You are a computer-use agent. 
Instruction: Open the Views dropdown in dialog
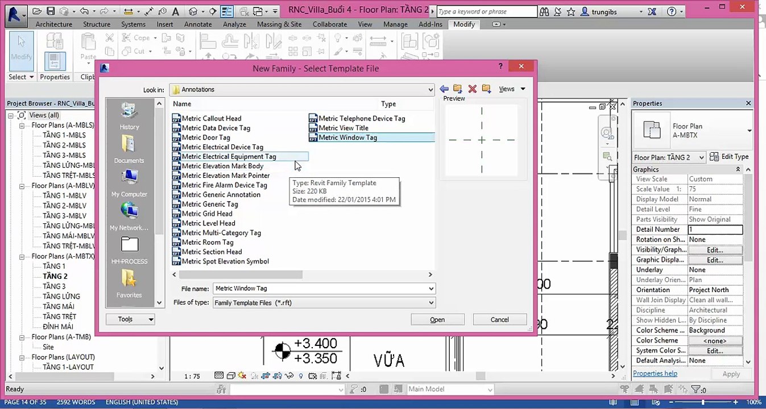point(512,89)
